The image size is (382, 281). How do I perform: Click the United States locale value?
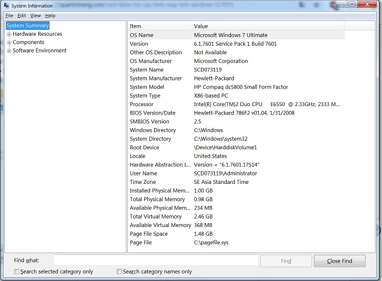(x=210, y=156)
